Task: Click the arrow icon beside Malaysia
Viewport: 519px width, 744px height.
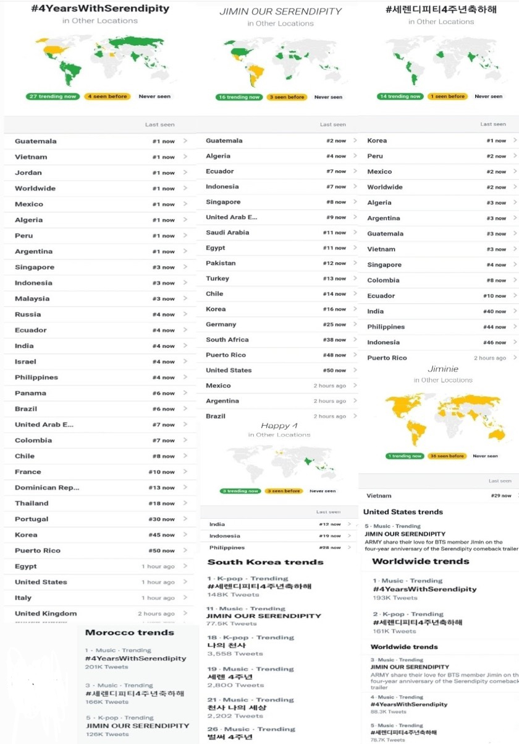Action: 185,298
